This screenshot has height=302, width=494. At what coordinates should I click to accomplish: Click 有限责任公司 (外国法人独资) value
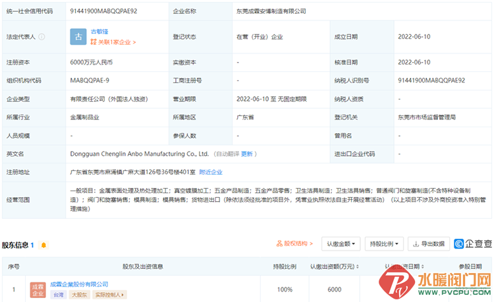[109, 99]
